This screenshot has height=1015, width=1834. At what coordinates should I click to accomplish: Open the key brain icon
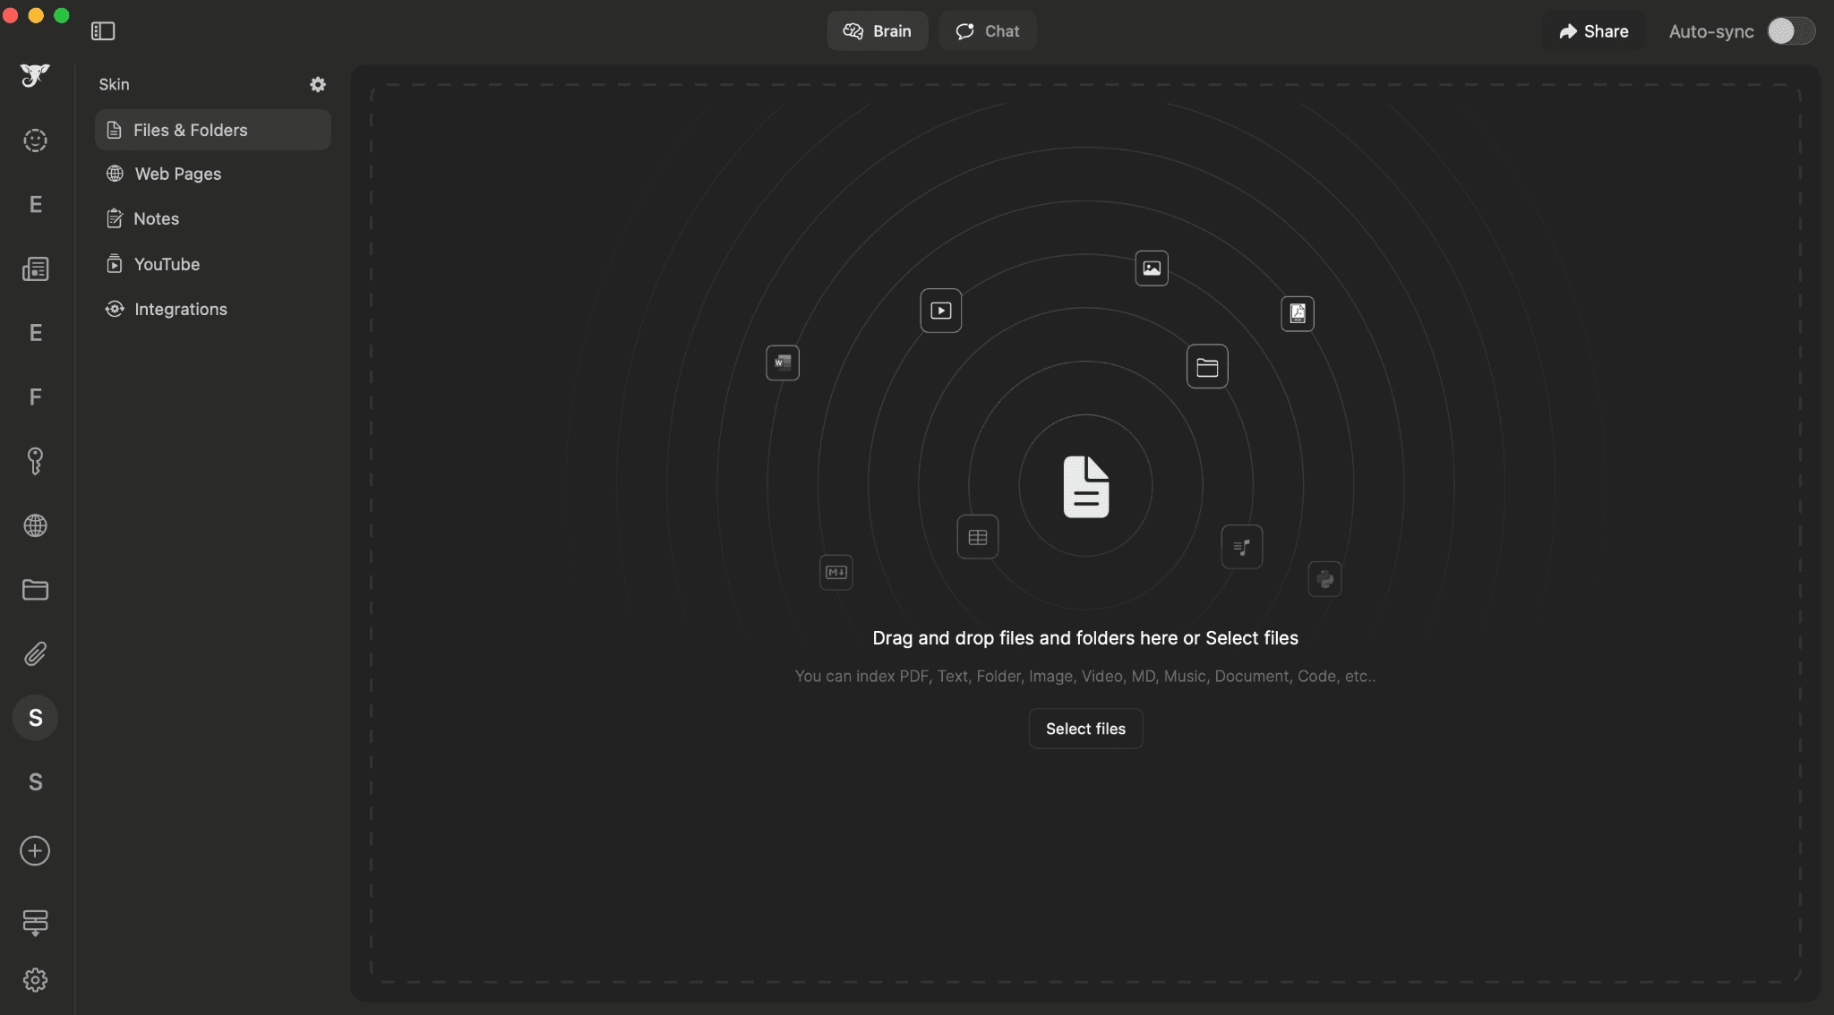pyautogui.click(x=35, y=461)
